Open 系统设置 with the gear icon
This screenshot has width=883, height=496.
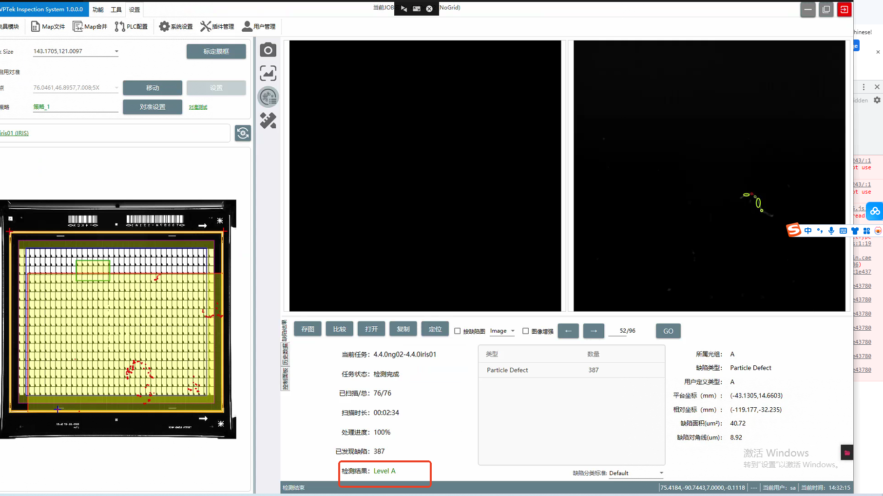tap(176, 26)
